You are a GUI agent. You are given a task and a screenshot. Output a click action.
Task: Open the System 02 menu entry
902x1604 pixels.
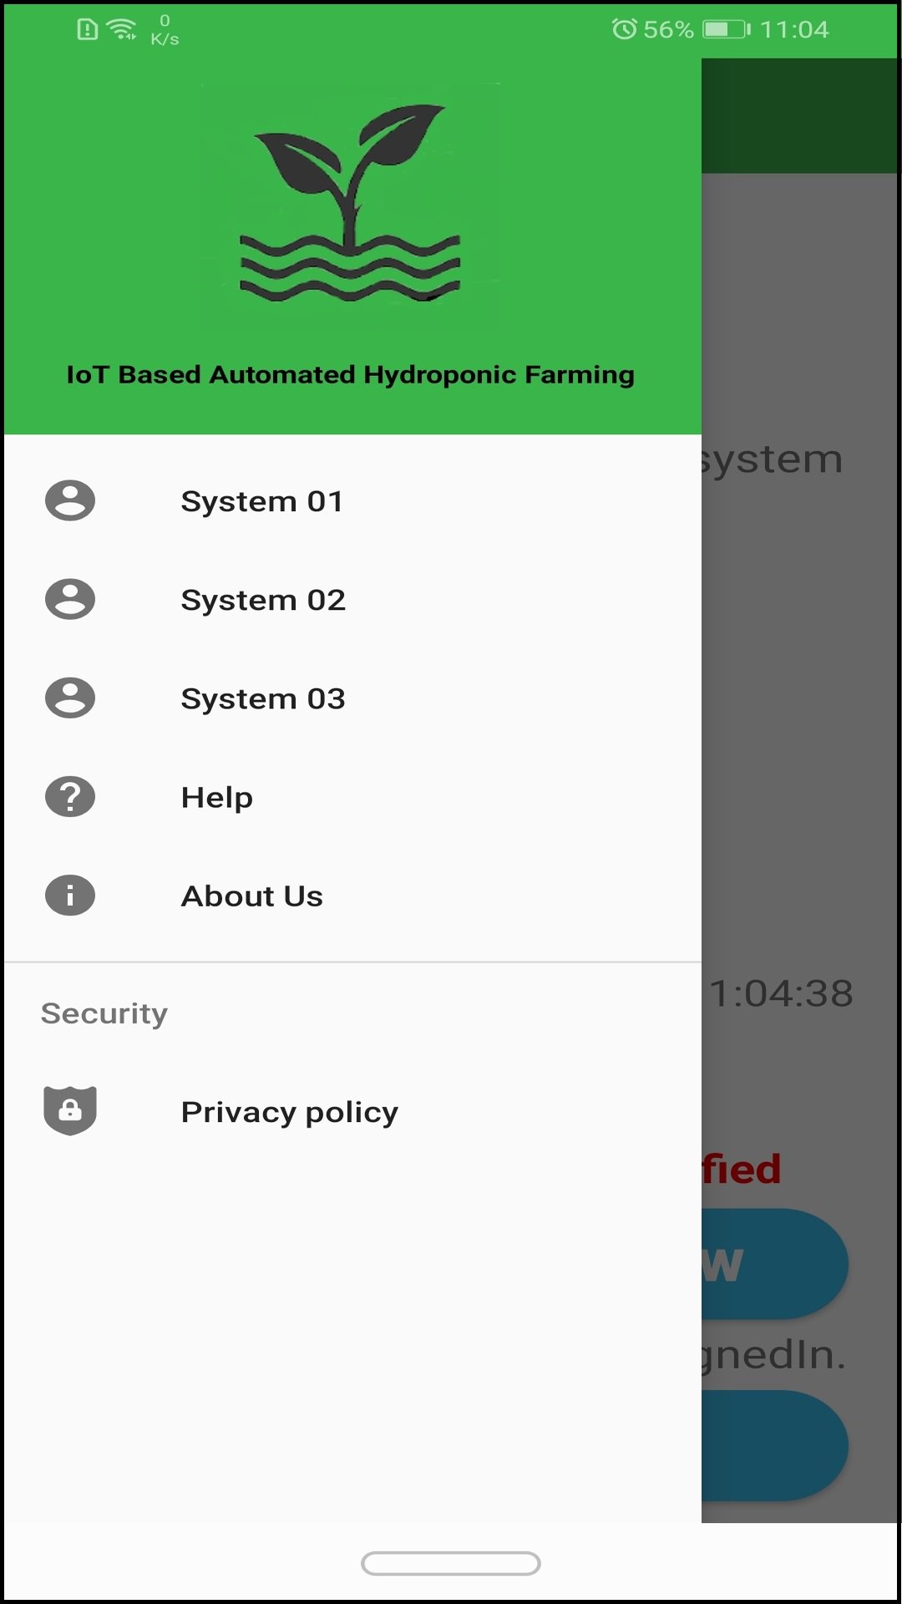(263, 599)
